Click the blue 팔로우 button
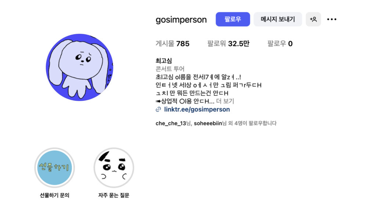Image resolution: width=376 pixels, height=211 pixels. [x=232, y=19]
